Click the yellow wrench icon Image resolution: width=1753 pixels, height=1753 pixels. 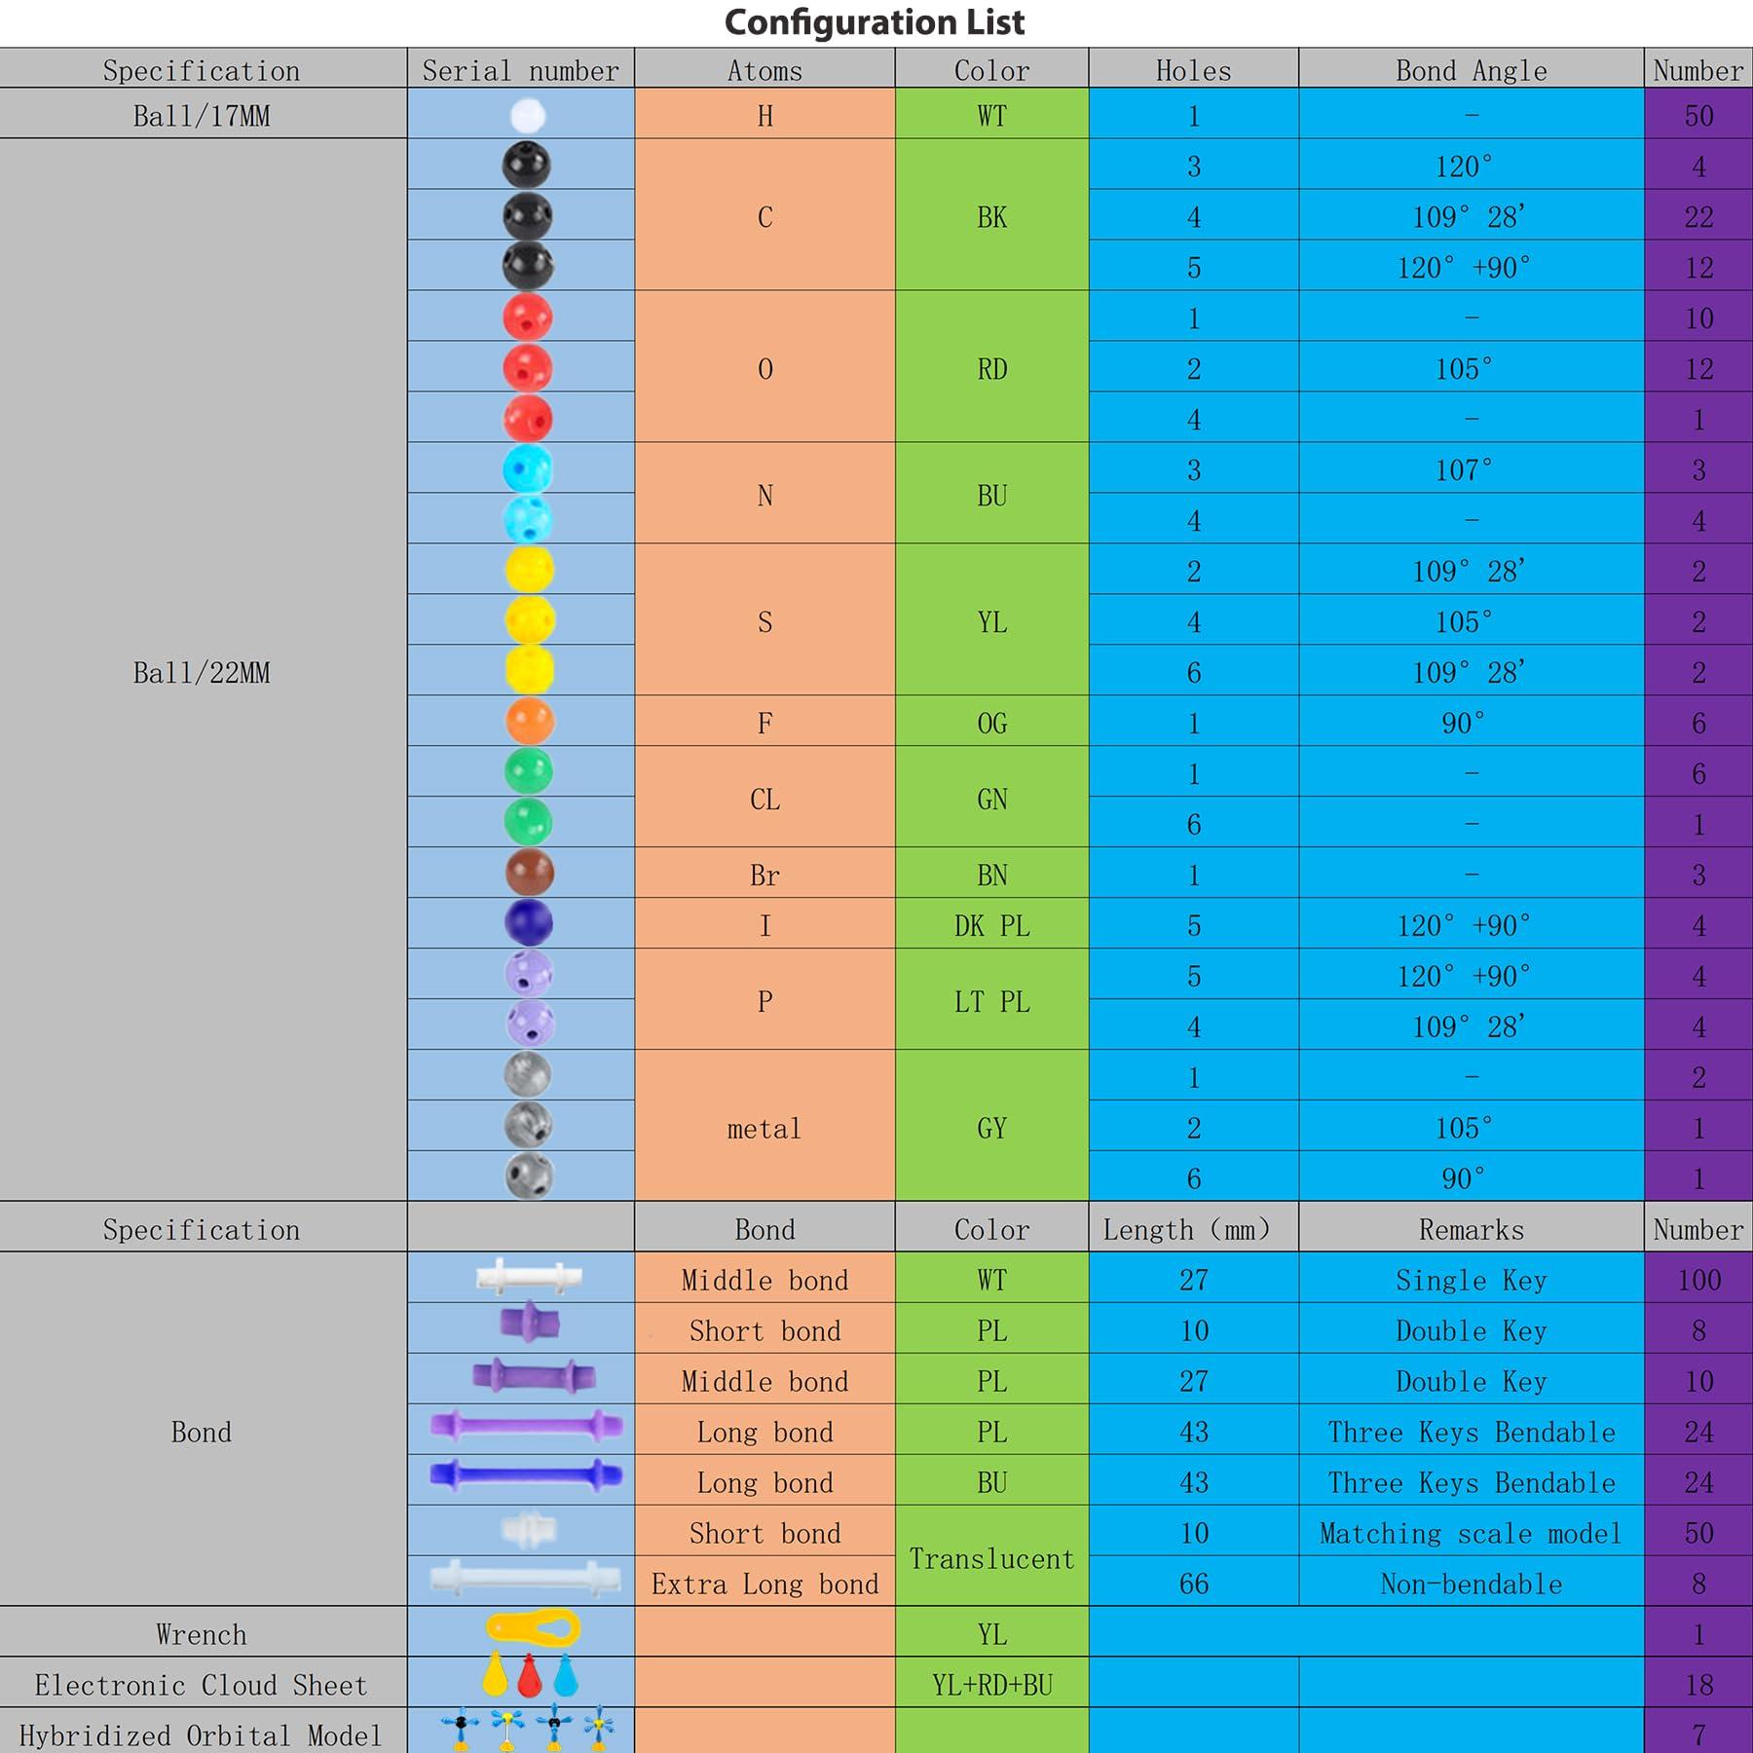click(532, 1629)
